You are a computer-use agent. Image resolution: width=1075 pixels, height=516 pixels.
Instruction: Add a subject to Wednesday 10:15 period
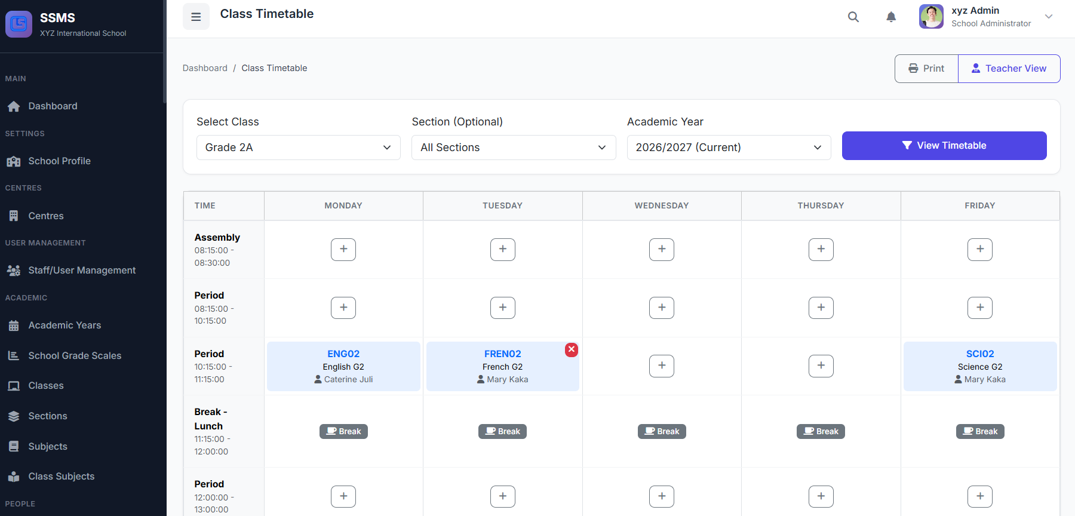tap(662, 365)
